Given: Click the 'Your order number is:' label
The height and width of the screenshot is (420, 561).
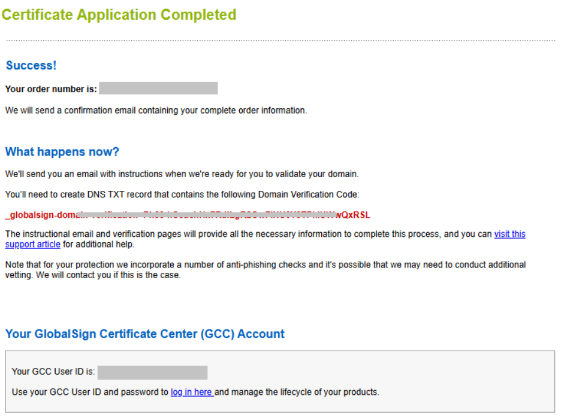Looking at the screenshot, I should pos(51,89).
